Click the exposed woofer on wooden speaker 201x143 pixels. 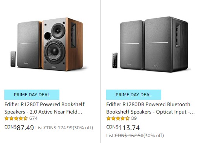coord(55,51)
